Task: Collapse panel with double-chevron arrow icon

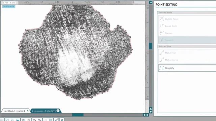Action: coord(151,2)
